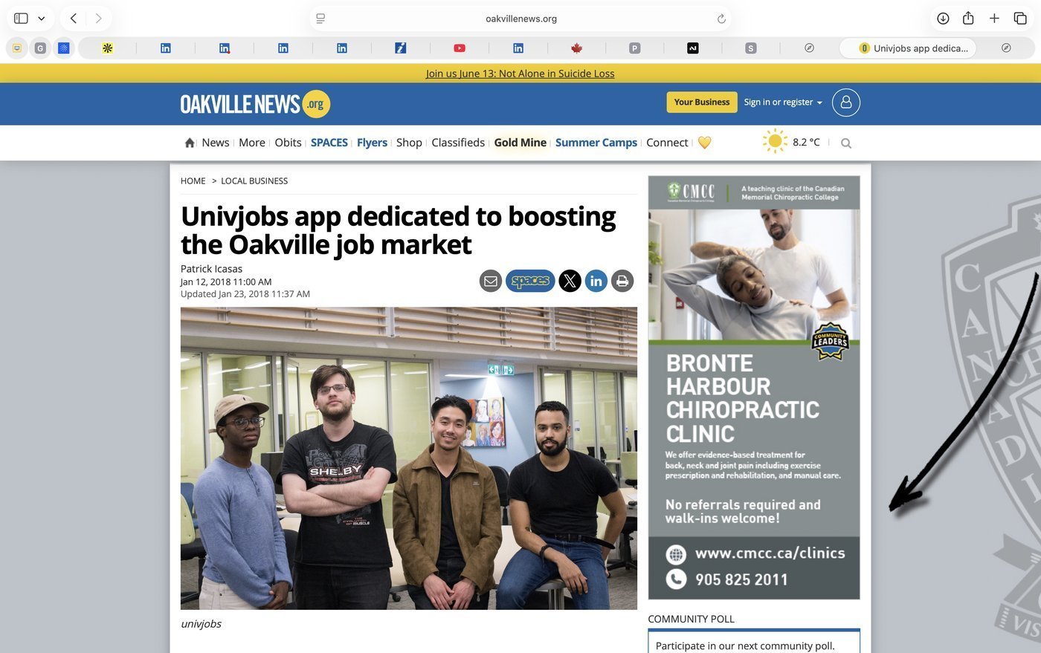Click the COMMUNITY POLL heading
This screenshot has height=653, width=1041.
691,619
